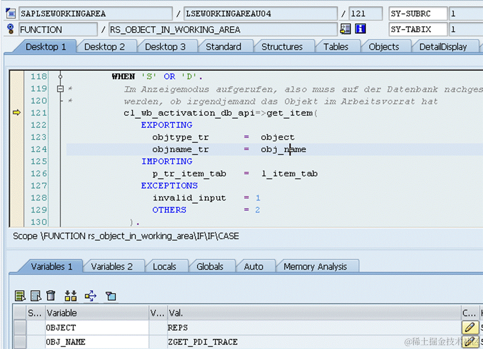Click OTHERS on line 129
Image resolution: width=483 pixels, height=349 pixels.
(x=170, y=210)
